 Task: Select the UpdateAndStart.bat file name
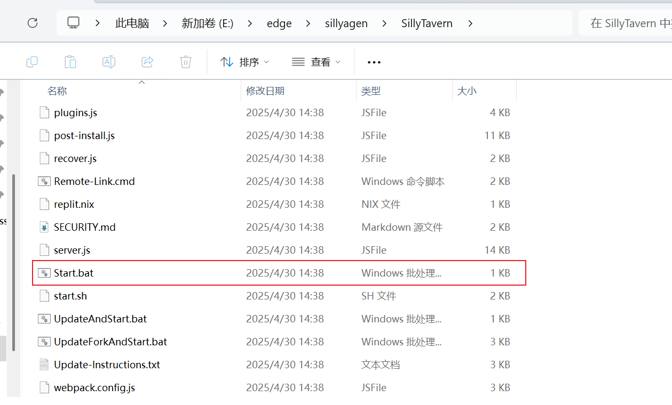[x=100, y=319]
